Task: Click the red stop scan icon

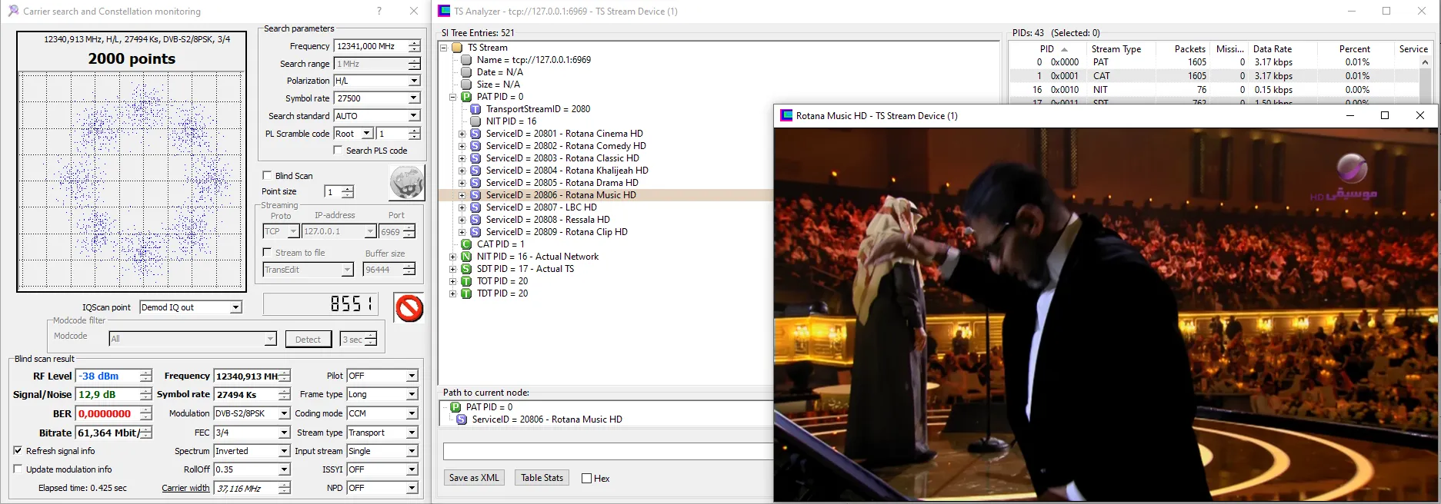Action: 409,308
